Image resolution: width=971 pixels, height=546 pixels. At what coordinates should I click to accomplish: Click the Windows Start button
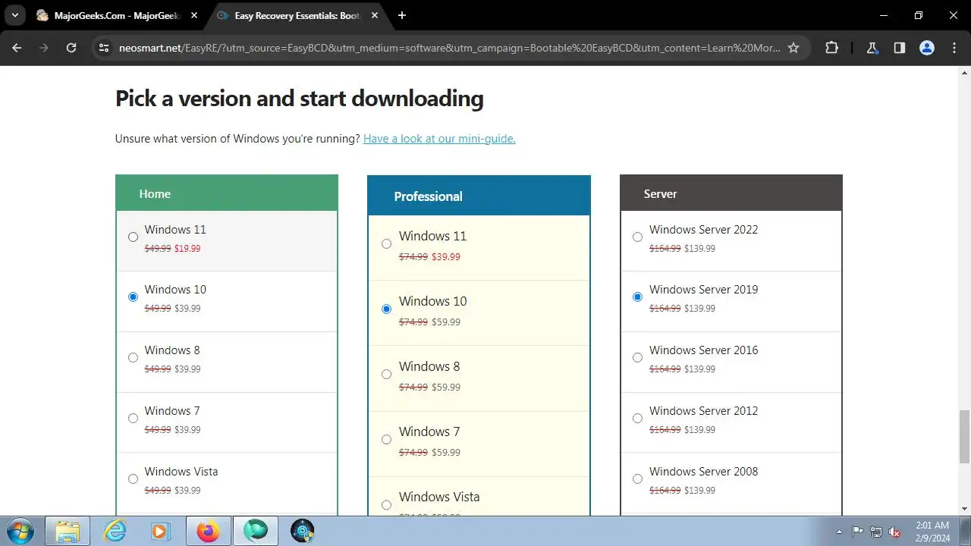(x=20, y=531)
